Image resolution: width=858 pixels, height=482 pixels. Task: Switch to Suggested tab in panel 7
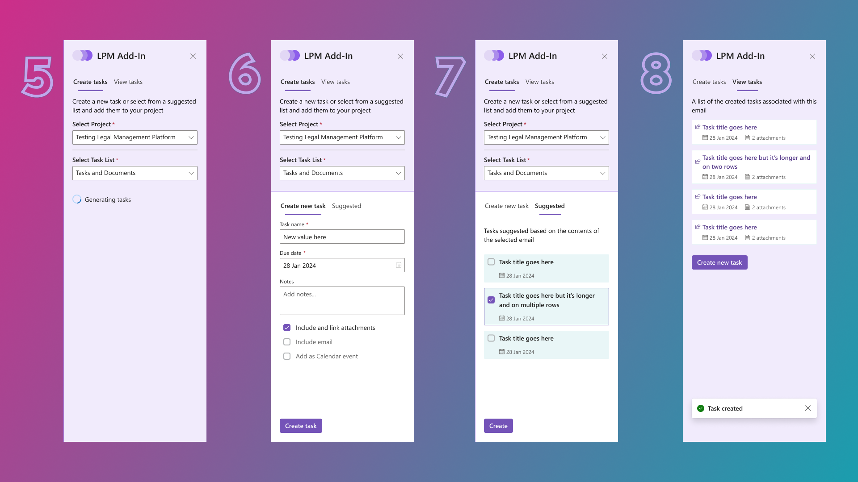coord(549,205)
